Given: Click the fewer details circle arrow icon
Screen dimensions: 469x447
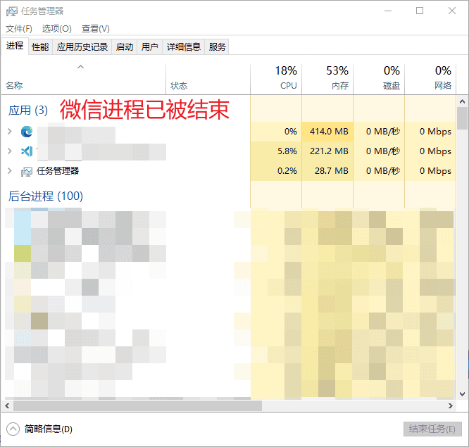Looking at the screenshot, I should click(13, 429).
